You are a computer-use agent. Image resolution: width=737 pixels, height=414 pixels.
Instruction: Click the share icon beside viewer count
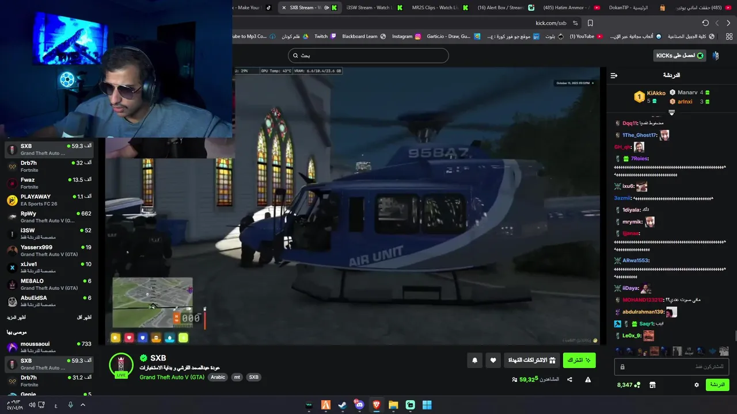(569, 379)
